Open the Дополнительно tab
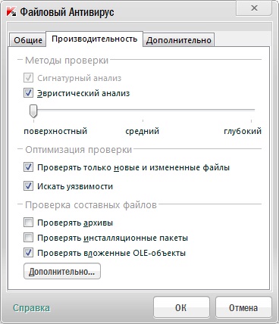This screenshot has width=279, height=324. (x=179, y=40)
